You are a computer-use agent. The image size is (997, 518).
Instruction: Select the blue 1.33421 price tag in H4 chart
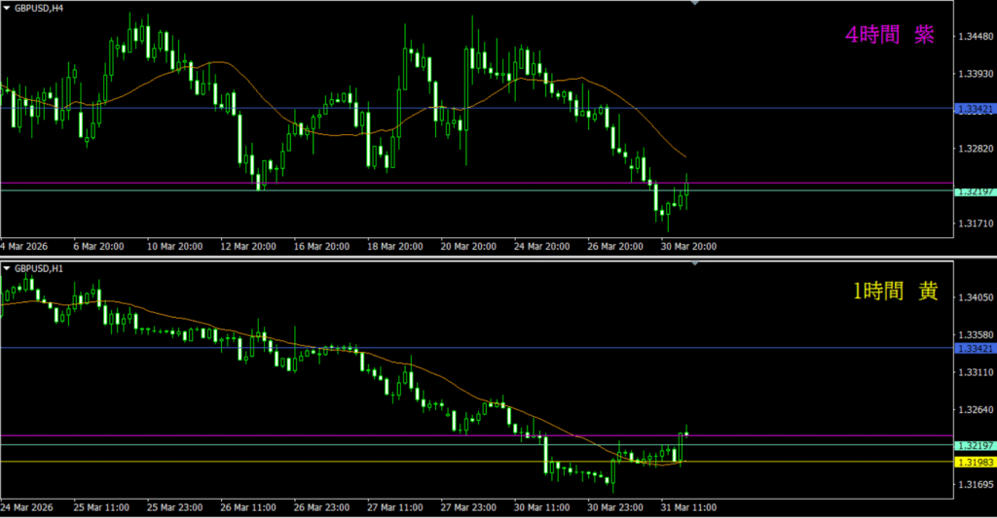coord(974,109)
